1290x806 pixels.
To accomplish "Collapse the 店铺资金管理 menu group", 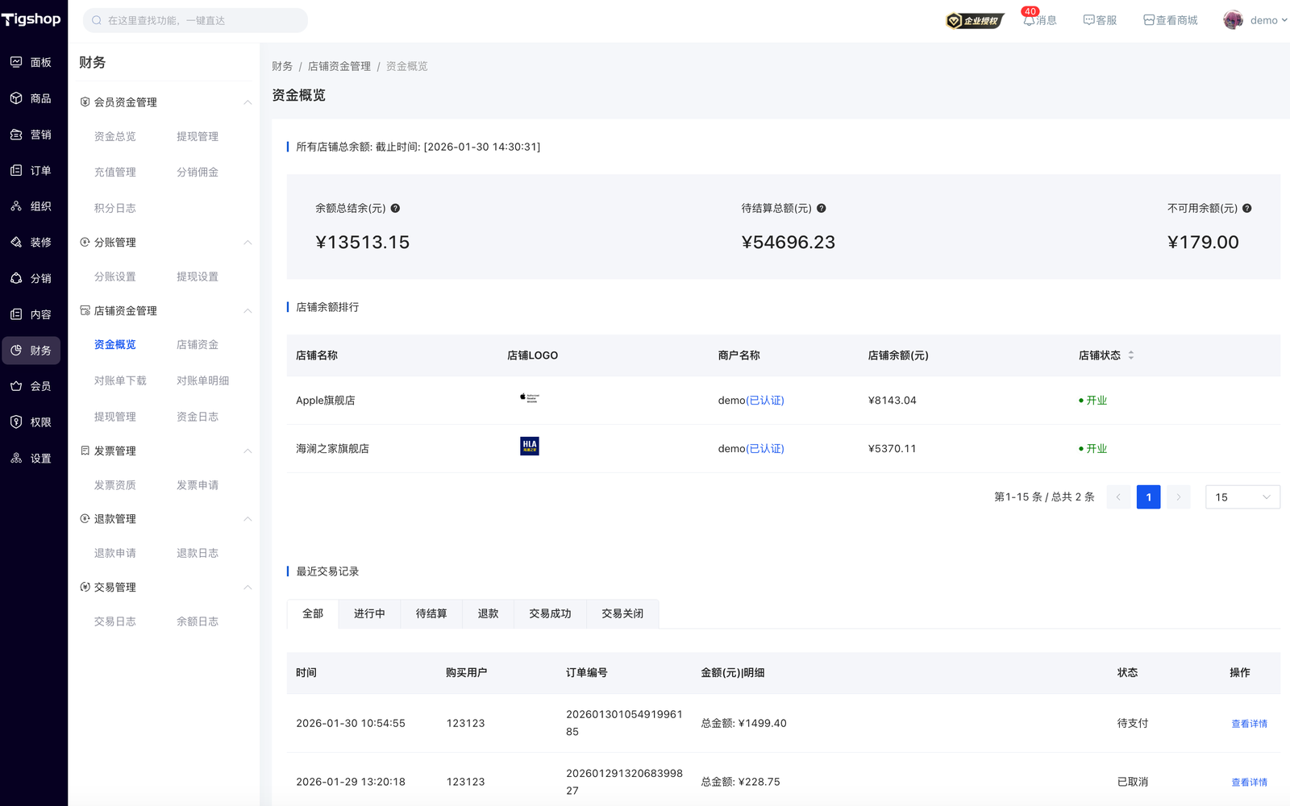I will (248, 311).
